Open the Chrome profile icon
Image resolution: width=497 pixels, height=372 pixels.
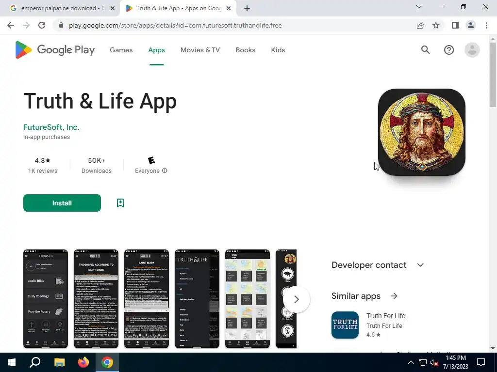[471, 25]
